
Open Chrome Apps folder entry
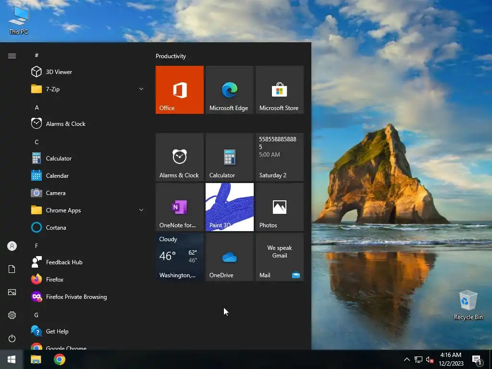pos(88,210)
